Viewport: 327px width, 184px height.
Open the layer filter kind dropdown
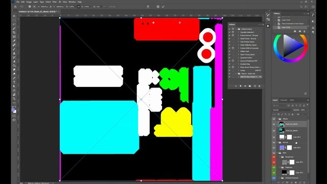[279, 105]
